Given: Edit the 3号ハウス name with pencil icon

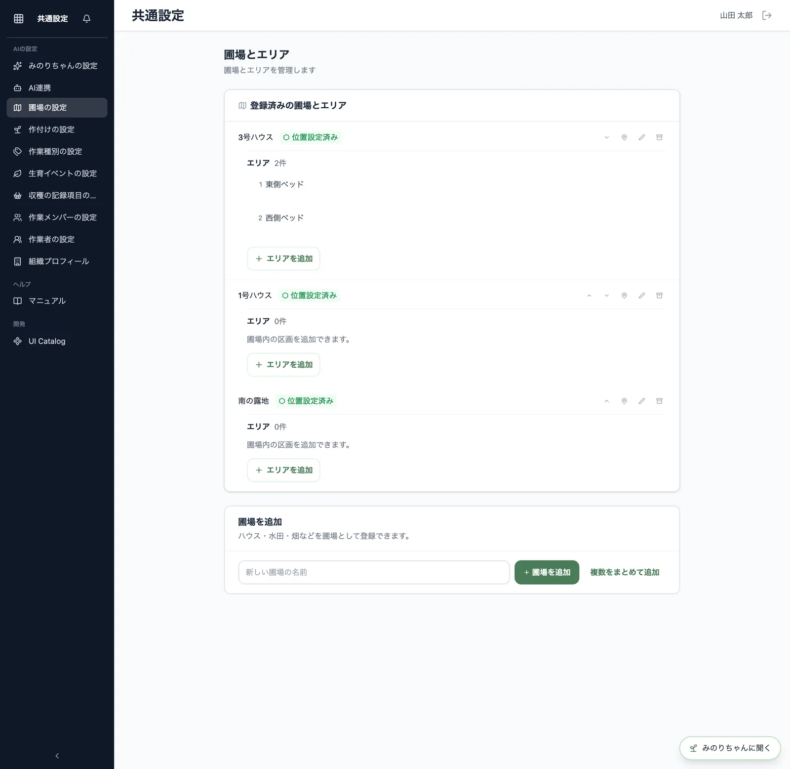Looking at the screenshot, I should pyautogui.click(x=642, y=137).
